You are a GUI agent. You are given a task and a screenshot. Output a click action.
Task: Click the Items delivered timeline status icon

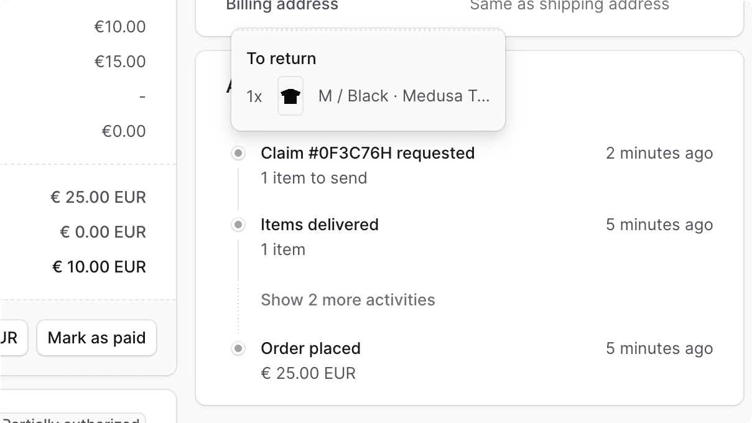tap(238, 225)
